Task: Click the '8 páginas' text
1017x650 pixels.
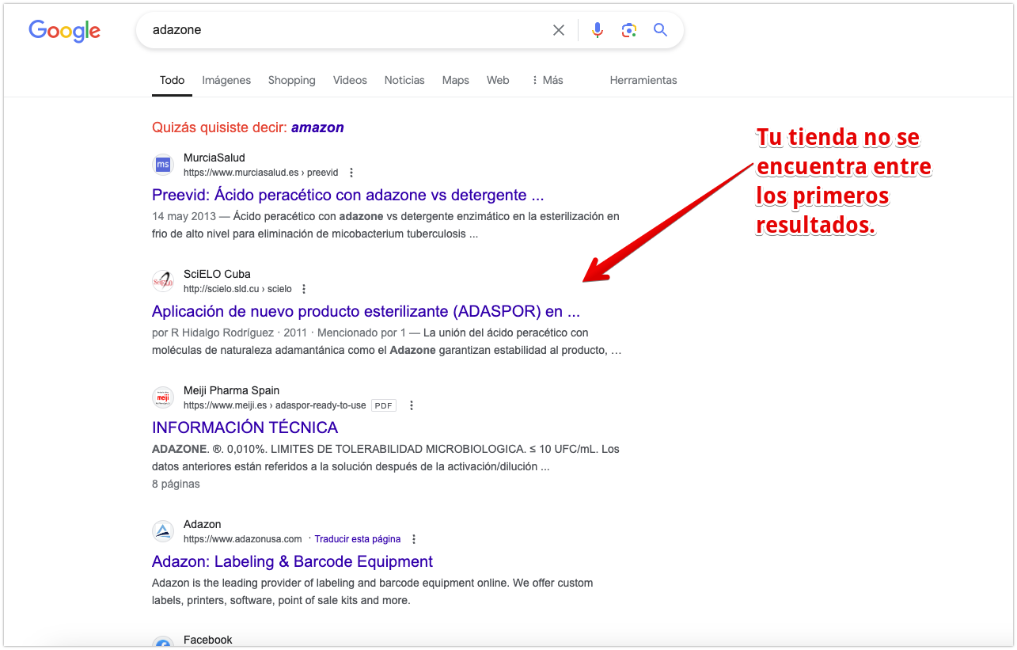Action: (x=176, y=484)
